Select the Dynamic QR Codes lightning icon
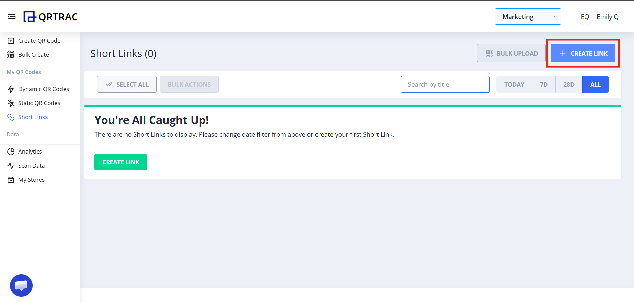This screenshot has height=303, width=634. pos(11,89)
